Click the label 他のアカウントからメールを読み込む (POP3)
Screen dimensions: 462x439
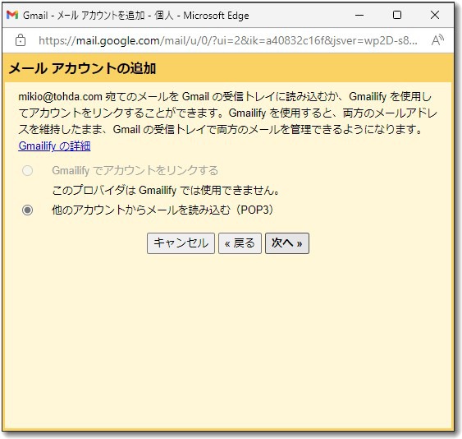pyautogui.click(x=163, y=210)
